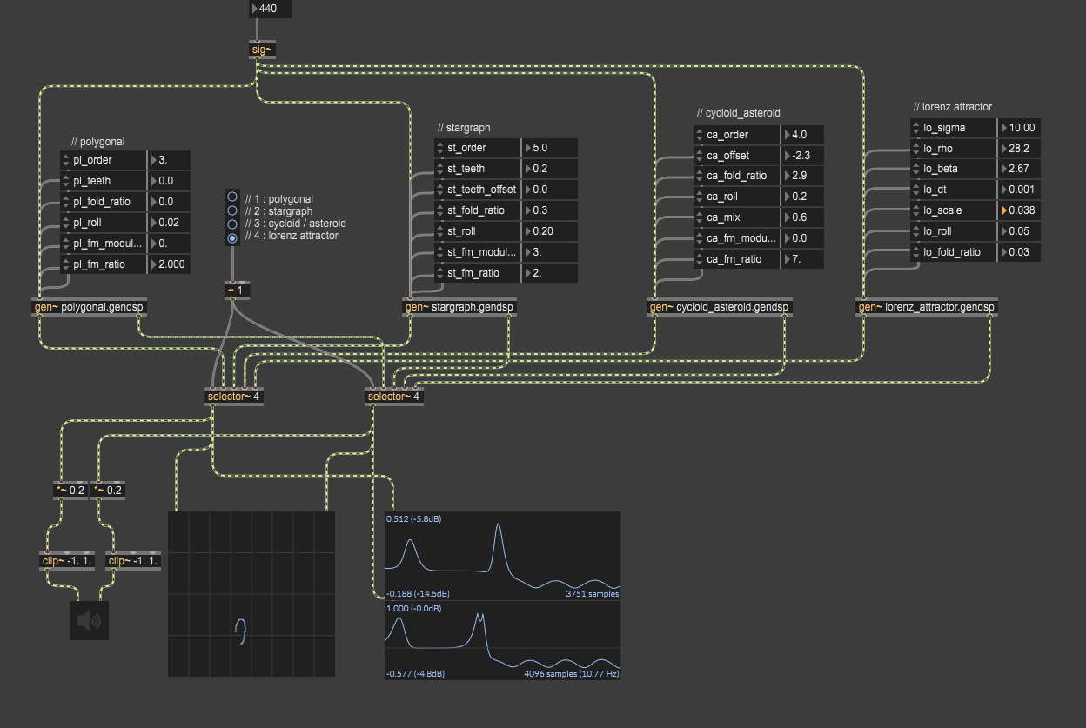Open lo_dt attribute menu arrows
This screenshot has width=1086, height=728.
[915, 190]
